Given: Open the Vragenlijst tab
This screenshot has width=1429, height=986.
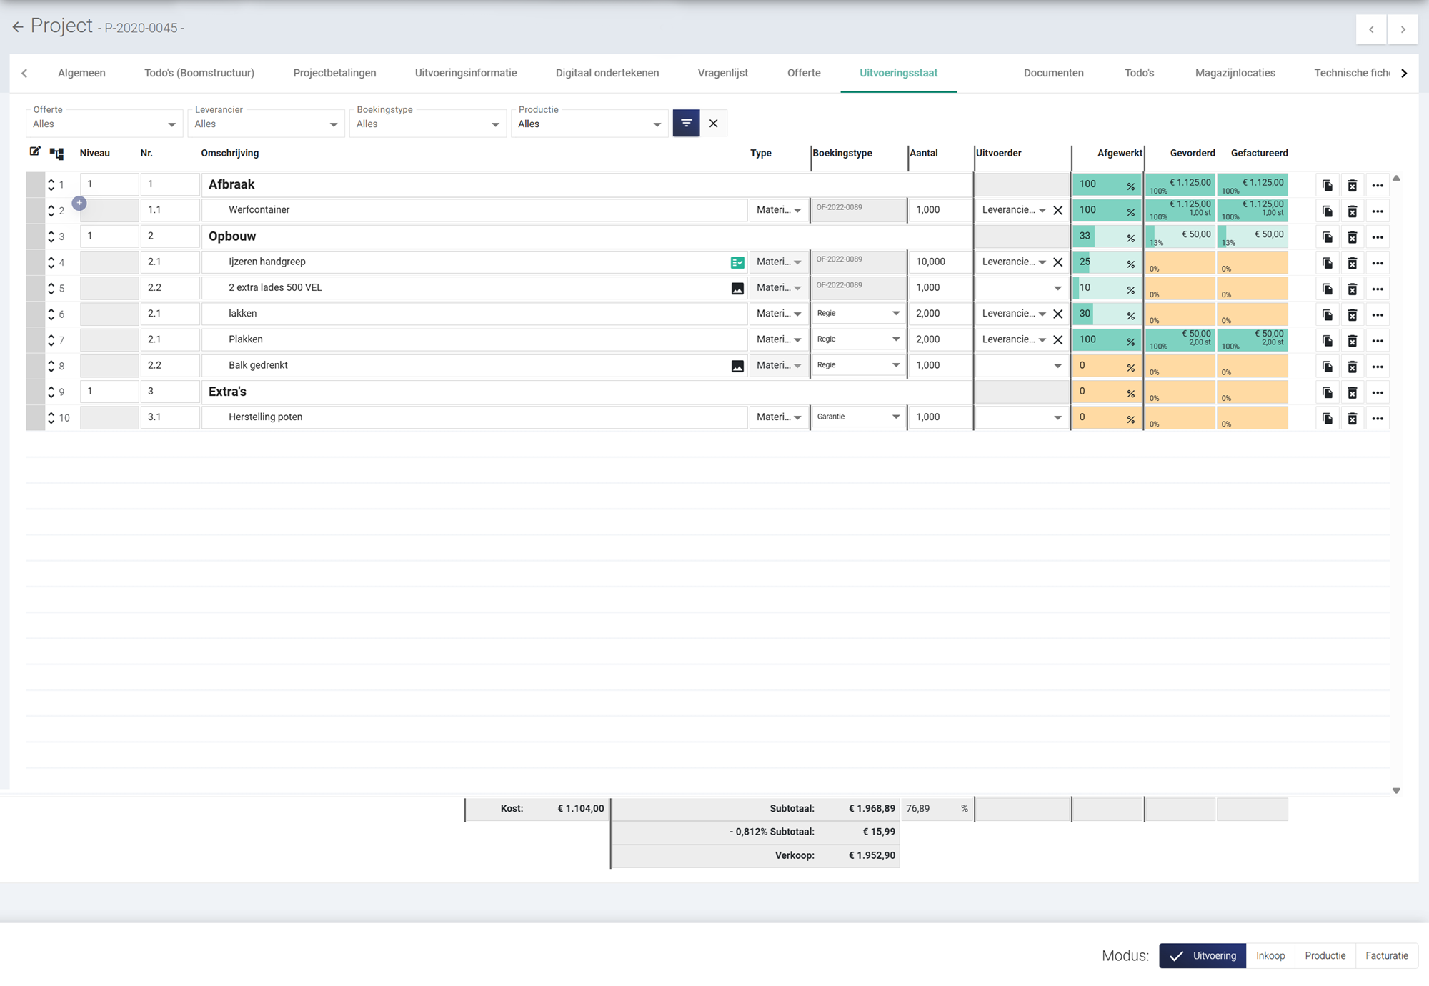Looking at the screenshot, I should (722, 73).
